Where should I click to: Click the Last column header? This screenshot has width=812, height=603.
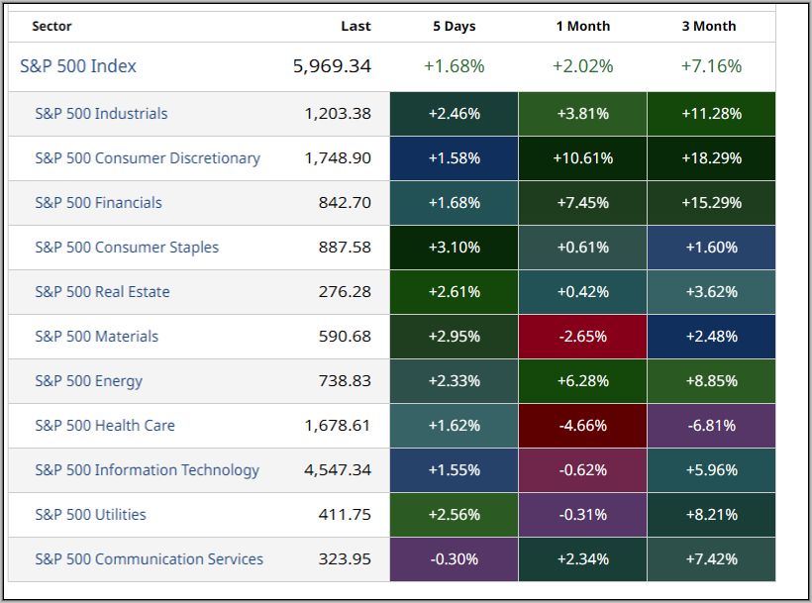[355, 27]
